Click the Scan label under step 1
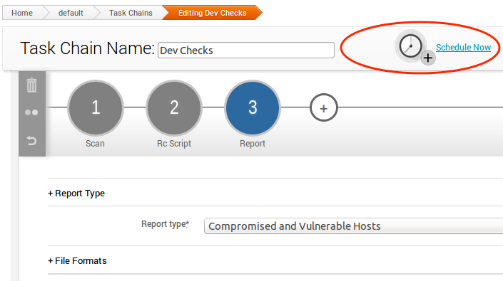The height and width of the screenshot is (281, 503). coord(95,144)
